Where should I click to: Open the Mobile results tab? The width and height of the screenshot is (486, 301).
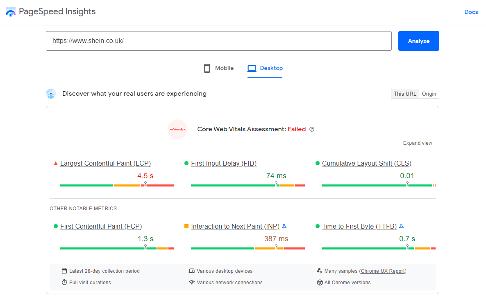coord(219,68)
